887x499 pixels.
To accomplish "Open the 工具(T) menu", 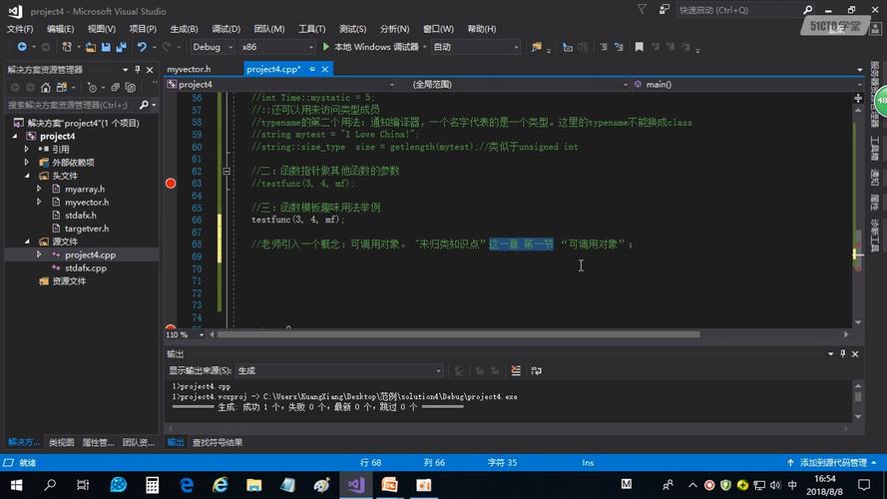I will (x=311, y=29).
